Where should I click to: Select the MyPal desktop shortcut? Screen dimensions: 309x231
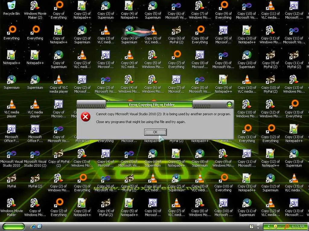tap(11, 181)
